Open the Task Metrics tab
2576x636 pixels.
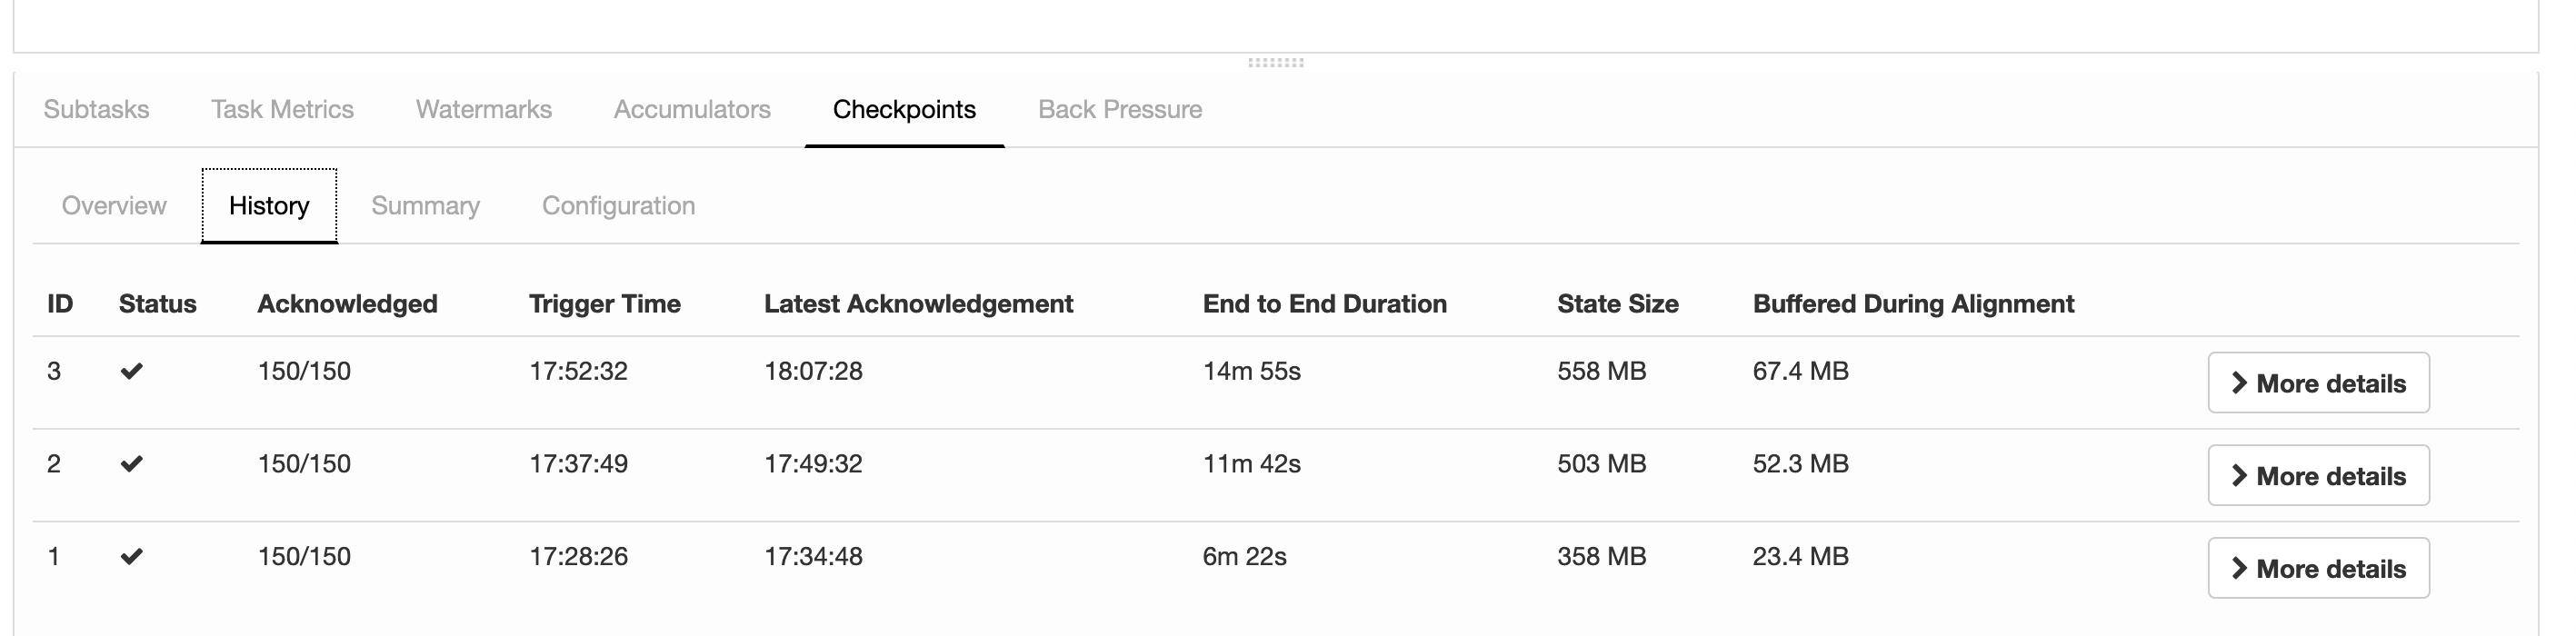282,109
